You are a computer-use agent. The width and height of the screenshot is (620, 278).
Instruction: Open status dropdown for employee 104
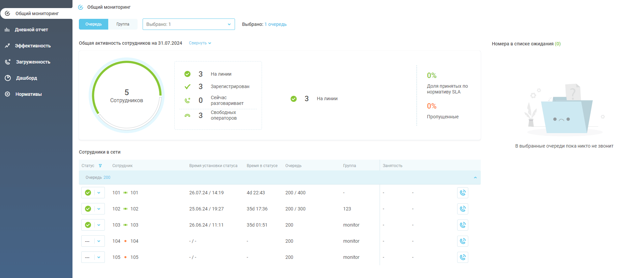[x=99, y=241]
